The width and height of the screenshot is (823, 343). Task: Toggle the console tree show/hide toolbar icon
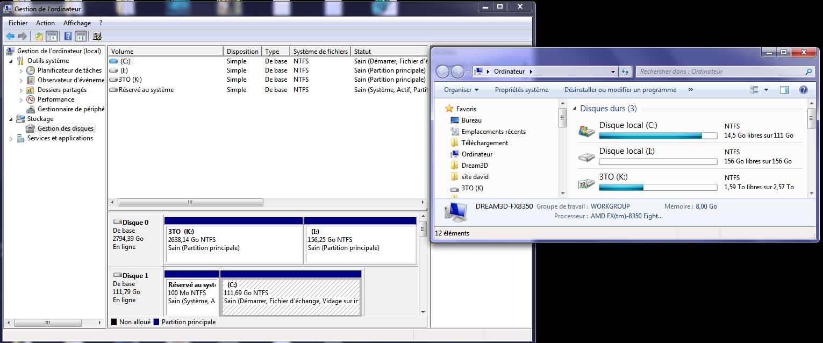tap(52, 36)
